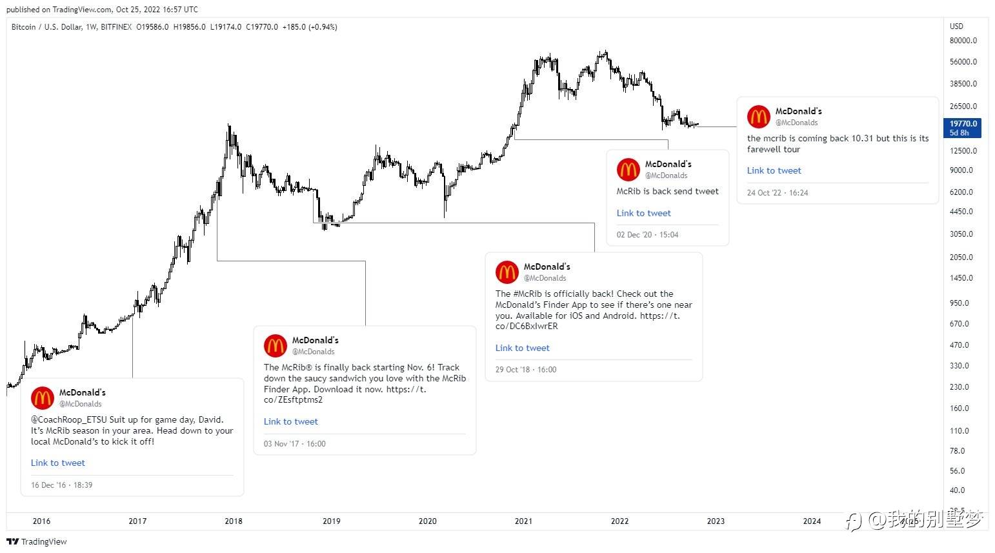The image size is (995, 553).
Task: Click McDonald's logo in 16 Dec '16 tweet
Action: click(x=43, y=398)
